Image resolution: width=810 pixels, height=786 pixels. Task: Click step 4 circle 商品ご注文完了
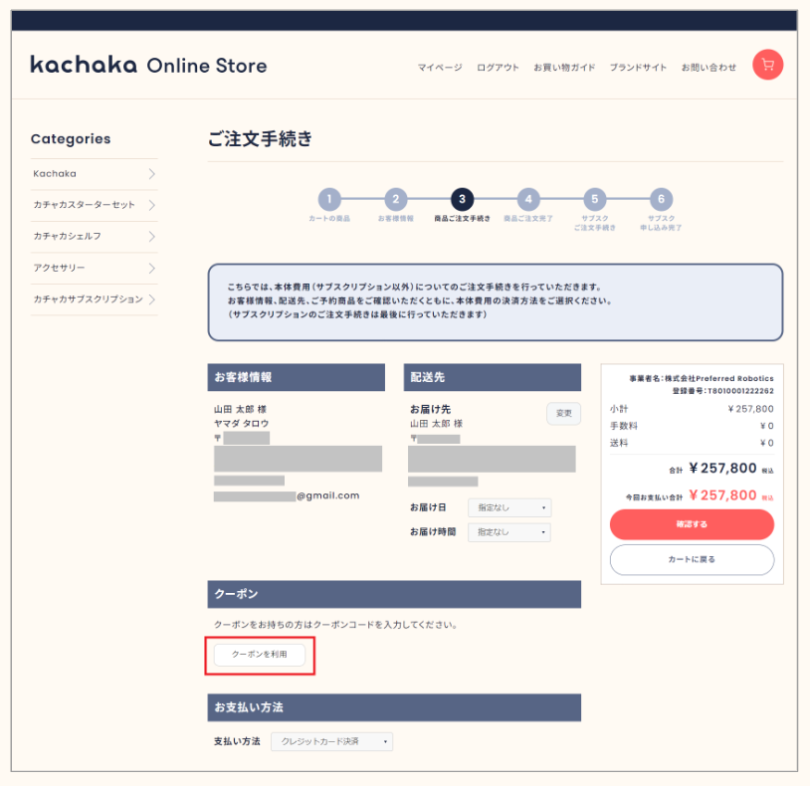528,199
